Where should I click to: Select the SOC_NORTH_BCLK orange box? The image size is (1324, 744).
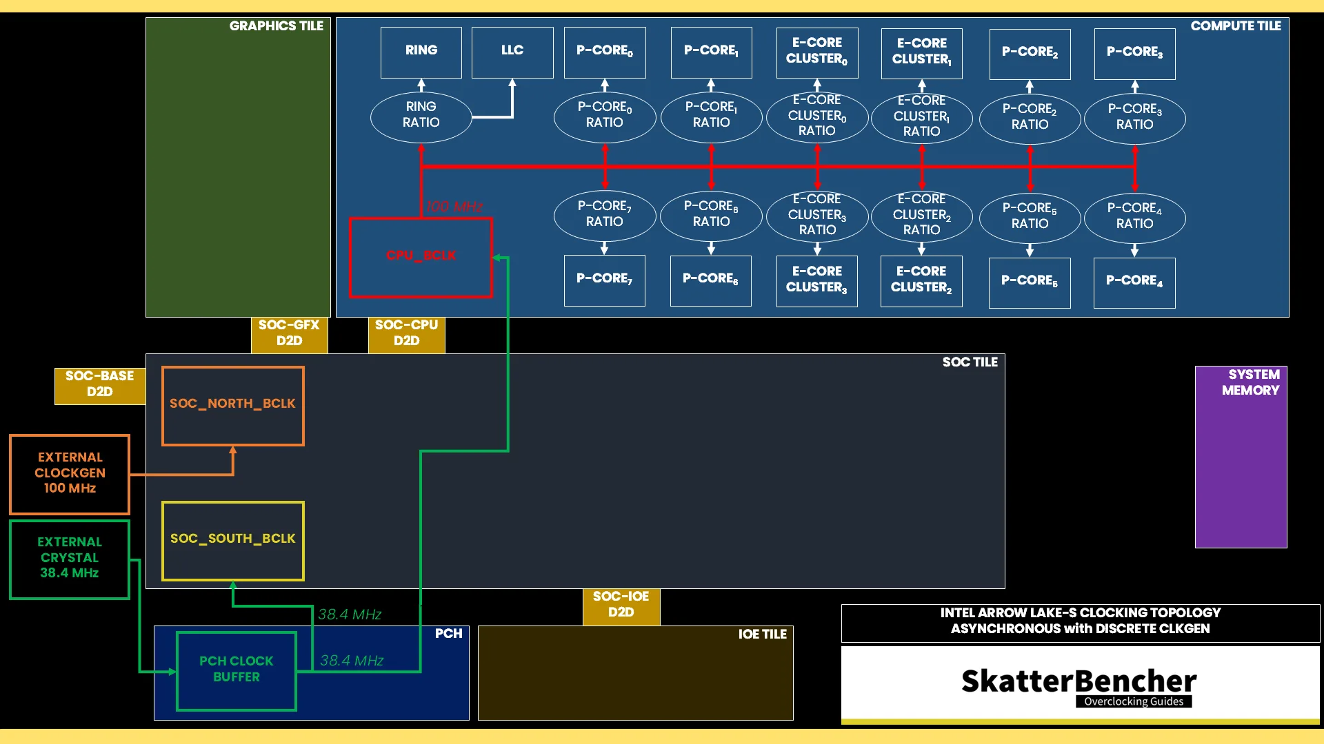233,406
